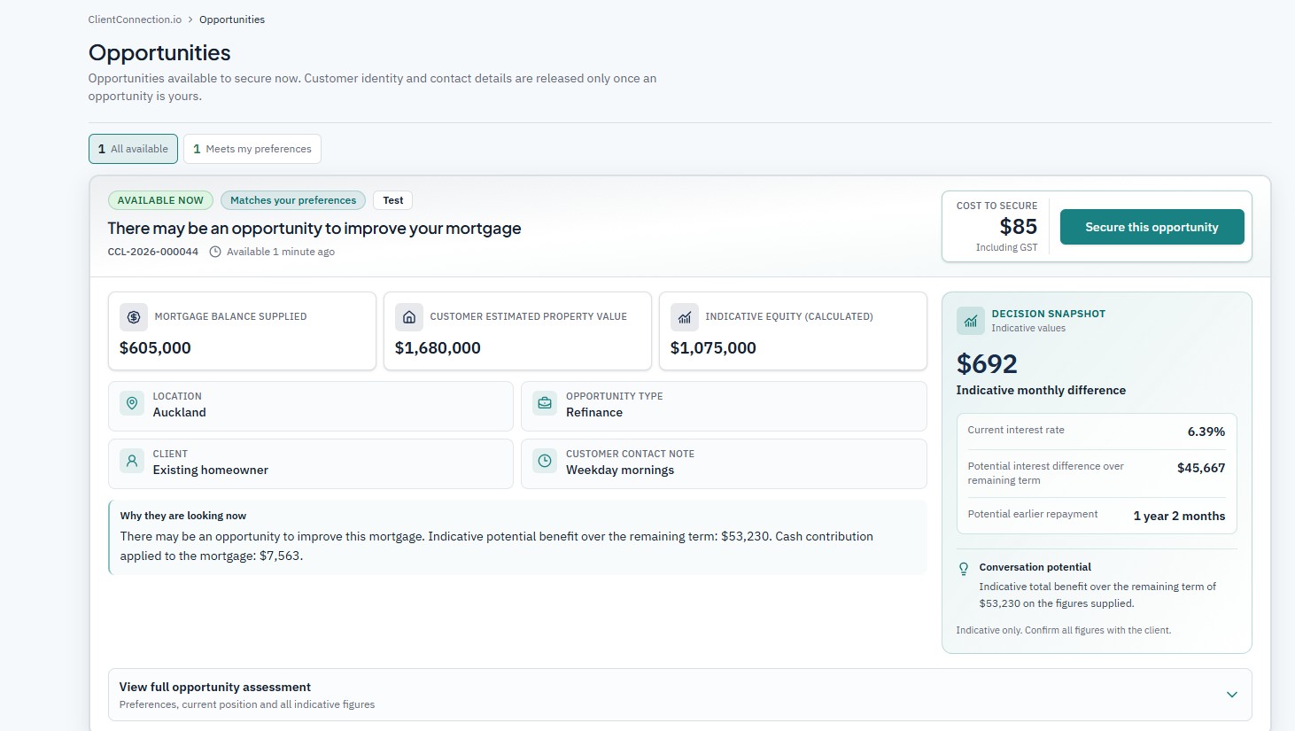Image resolution: width=1295 pixels, height=731 pixels.
Task: Click the Secure this opportunity button
Action: pyautogui.click(x=1152, y=227)
